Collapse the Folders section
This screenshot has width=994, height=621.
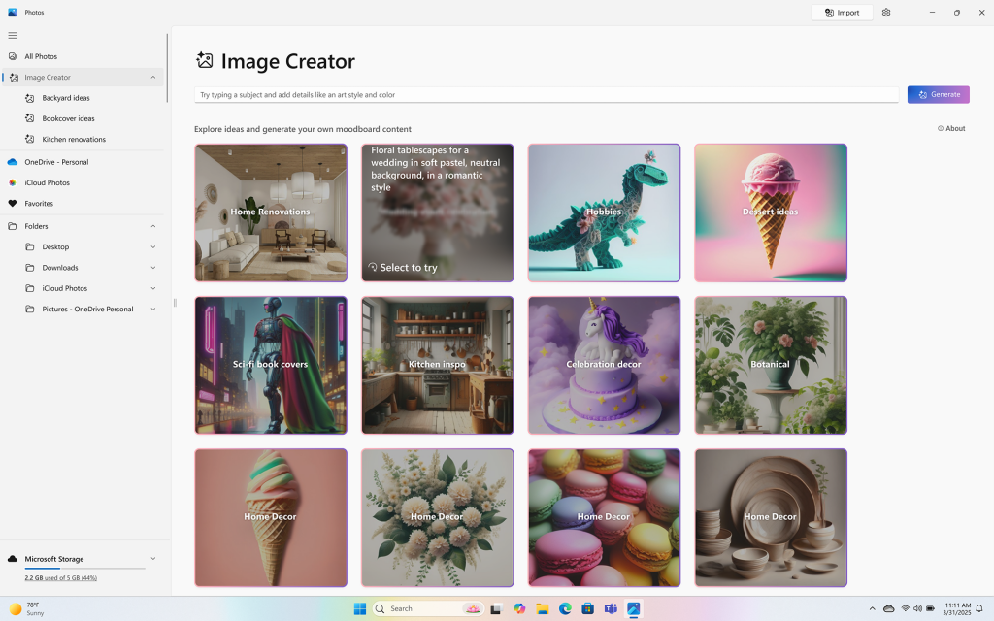[x=152, y=225]
